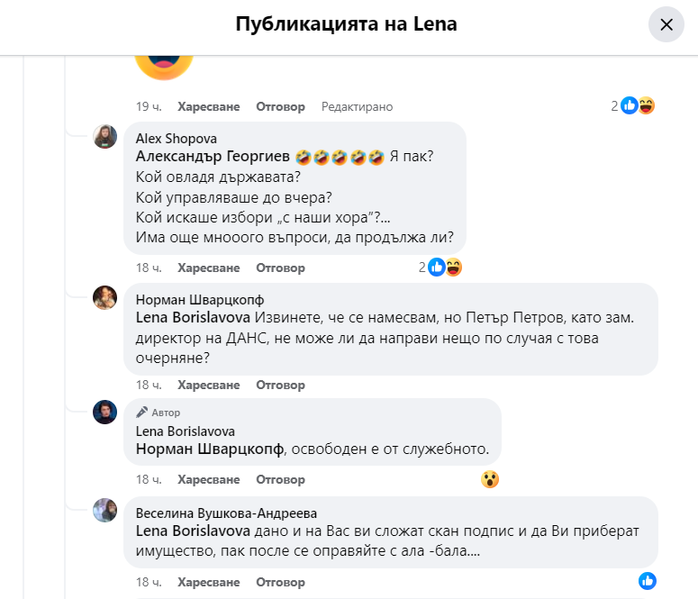Click Норман Шварцкопф's avatar
The height and width of the screenshot is (599, 698).
(105, 297)
